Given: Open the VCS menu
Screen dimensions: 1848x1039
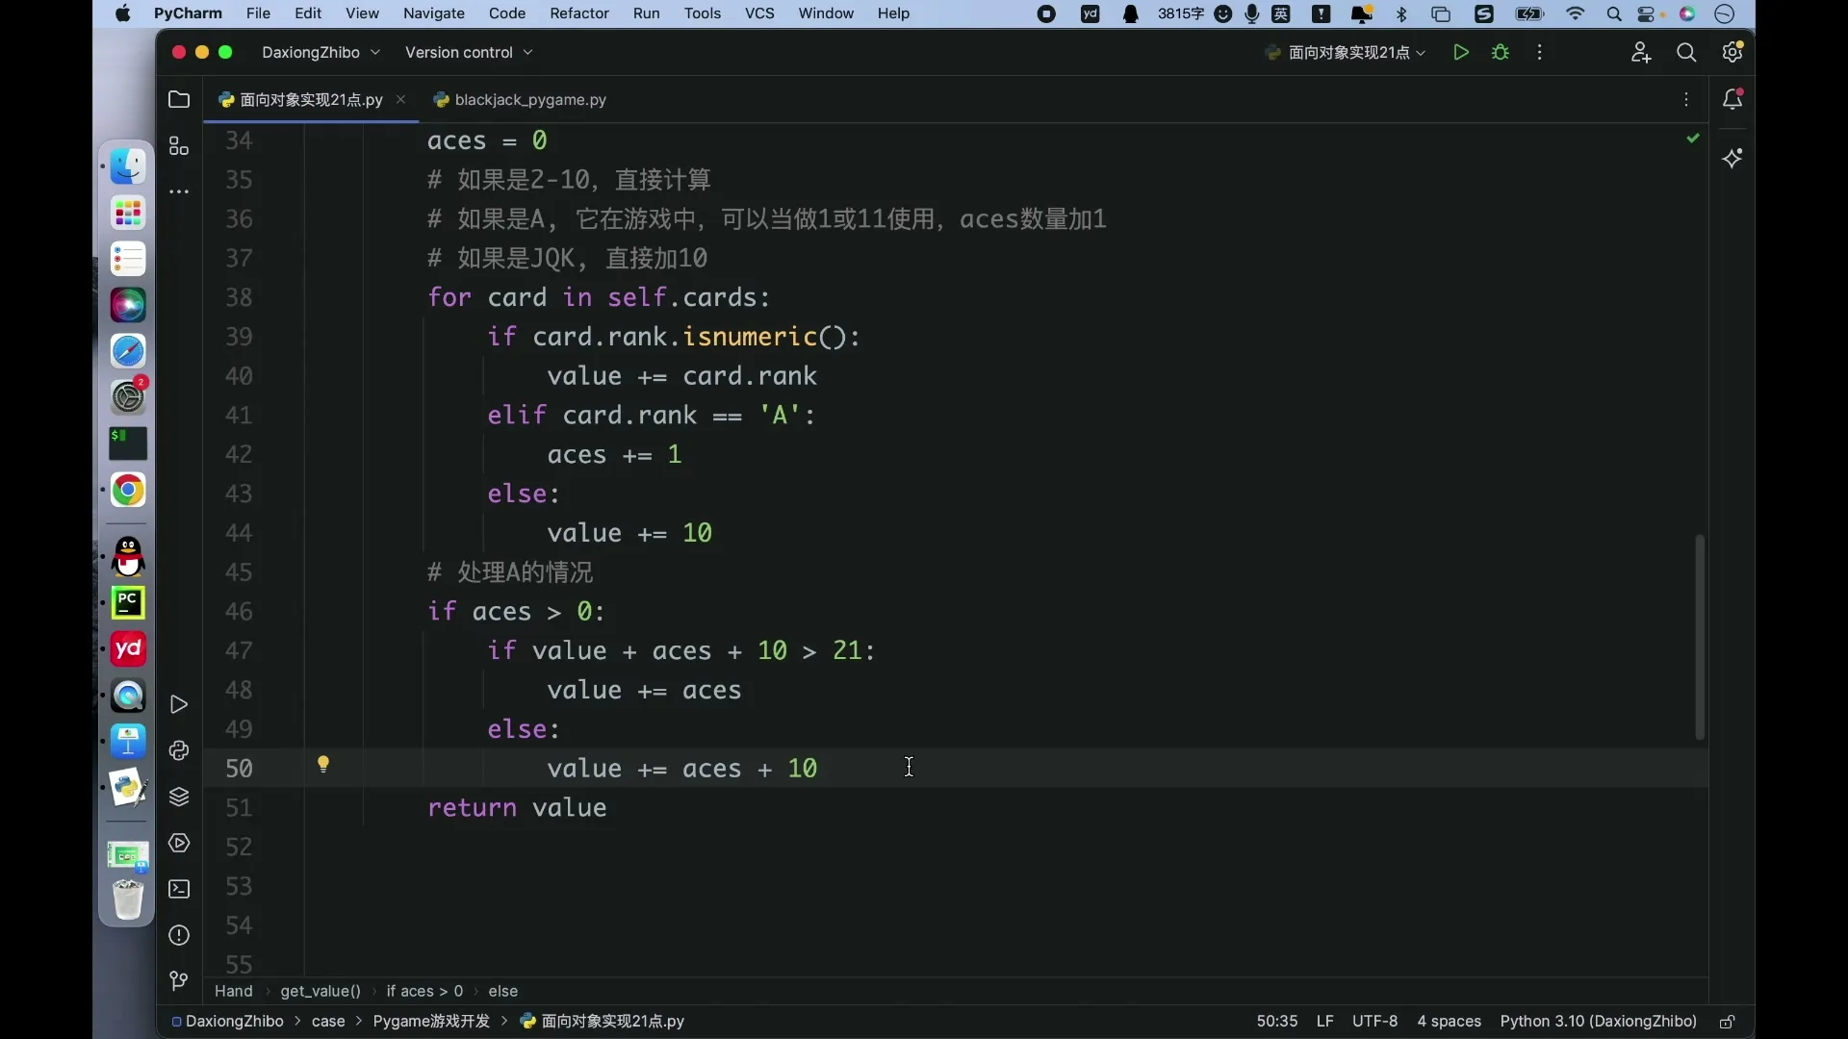Looking at the screenshot, I should click(759, 13).
